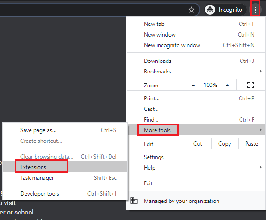Expand the Help submenu
The height and width of the screenshot is (220, 266).
point(196,168)
